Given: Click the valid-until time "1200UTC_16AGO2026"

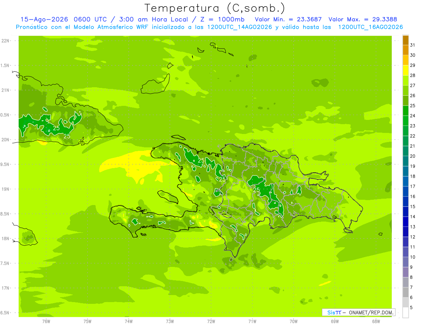Looking at the screenshot, I should (x=370, y=27).
